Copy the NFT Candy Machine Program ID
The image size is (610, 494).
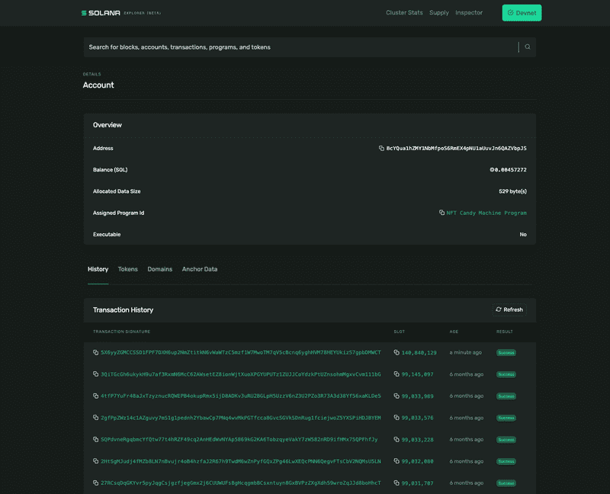[441, 213]
